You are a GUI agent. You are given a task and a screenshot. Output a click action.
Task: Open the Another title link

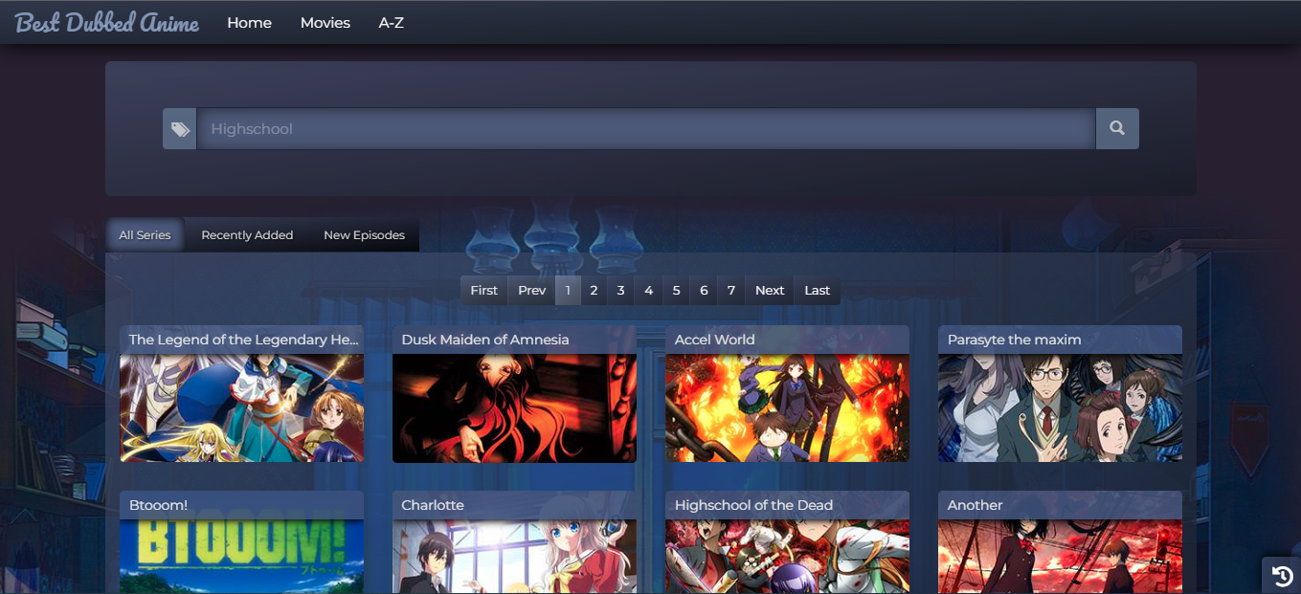[976, 505]
